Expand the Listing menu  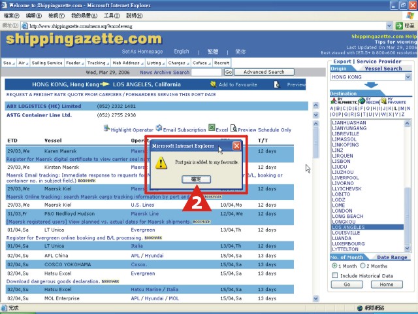(155, 63)
